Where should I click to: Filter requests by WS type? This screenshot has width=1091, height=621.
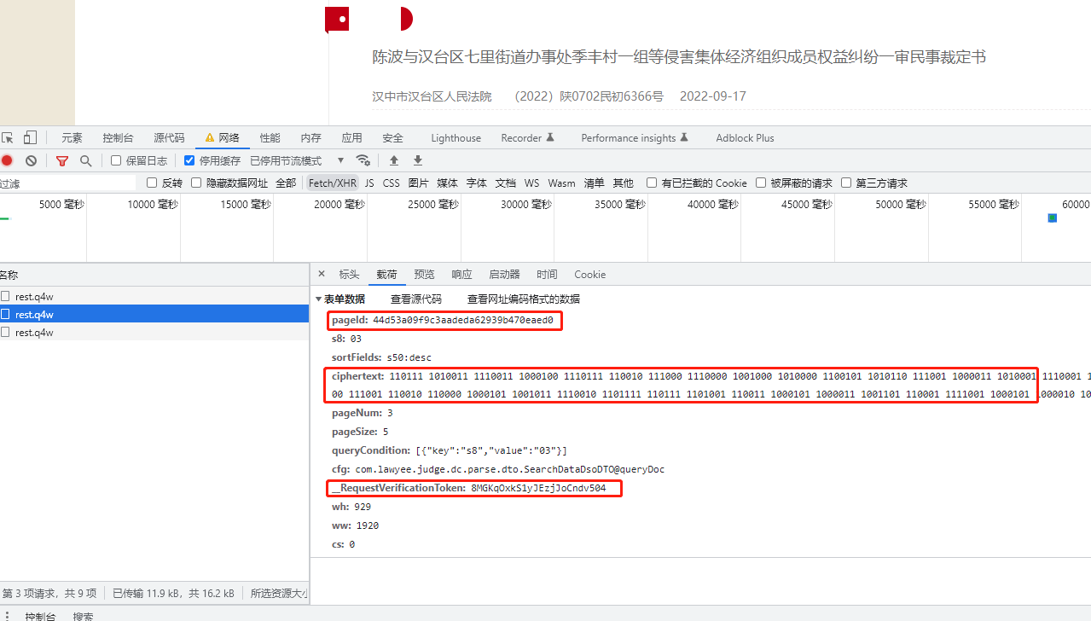coord(531,183)
